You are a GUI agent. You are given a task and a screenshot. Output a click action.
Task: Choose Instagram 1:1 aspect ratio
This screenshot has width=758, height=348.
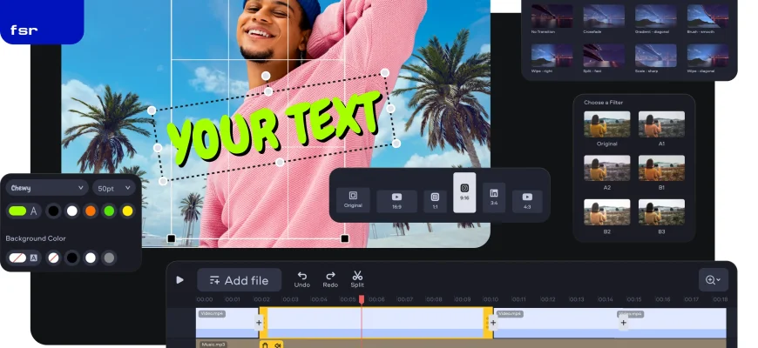click(x=435, y=201)
